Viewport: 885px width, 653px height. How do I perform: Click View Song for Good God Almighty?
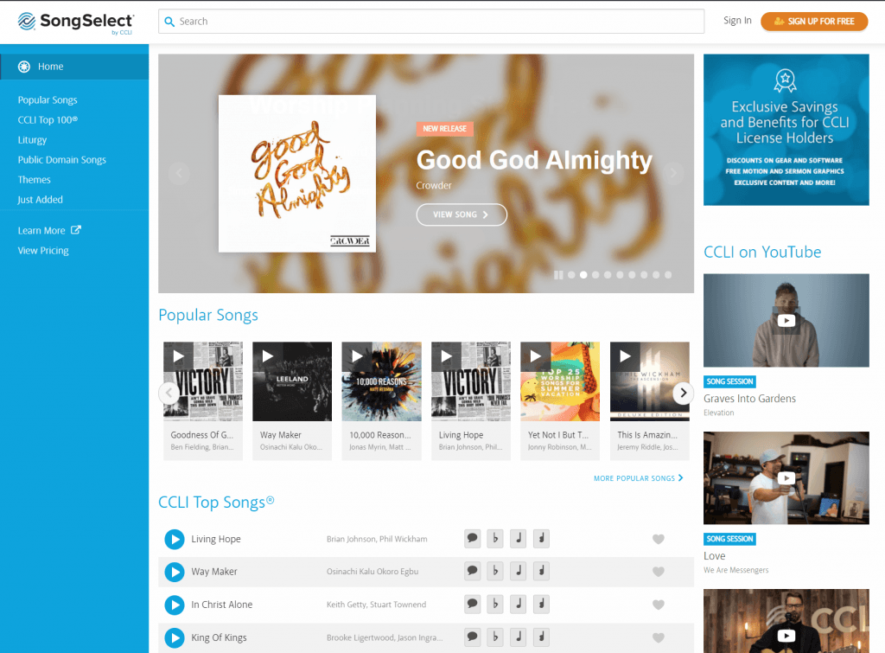pos(462,214)
